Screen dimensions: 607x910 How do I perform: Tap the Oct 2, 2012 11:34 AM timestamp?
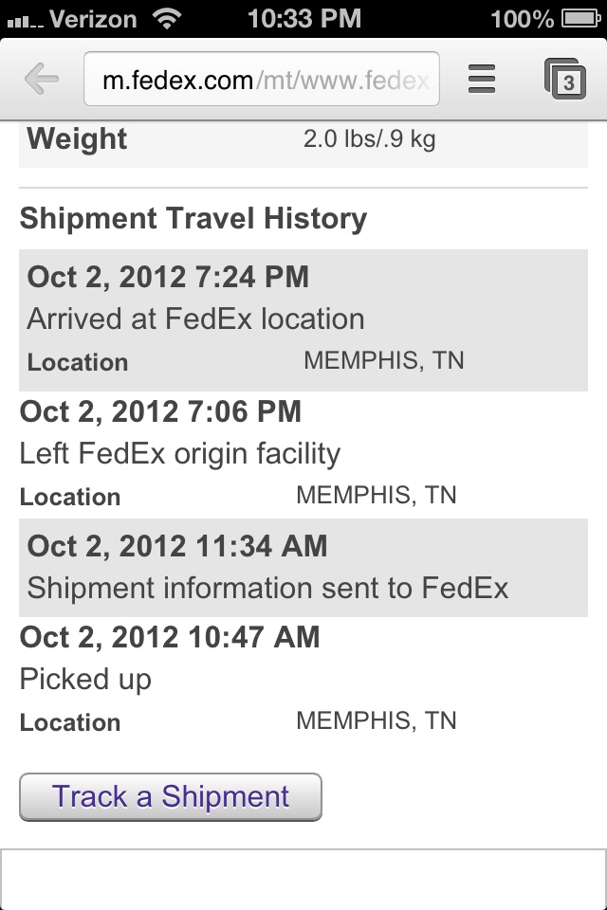coord(177,546)
